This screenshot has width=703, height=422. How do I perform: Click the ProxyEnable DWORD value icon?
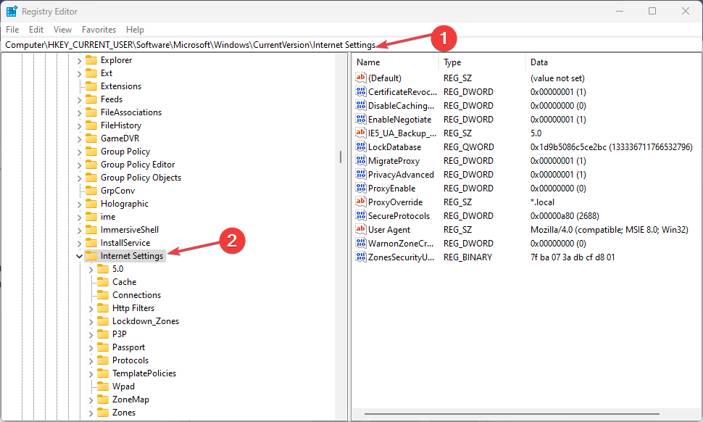361,188
